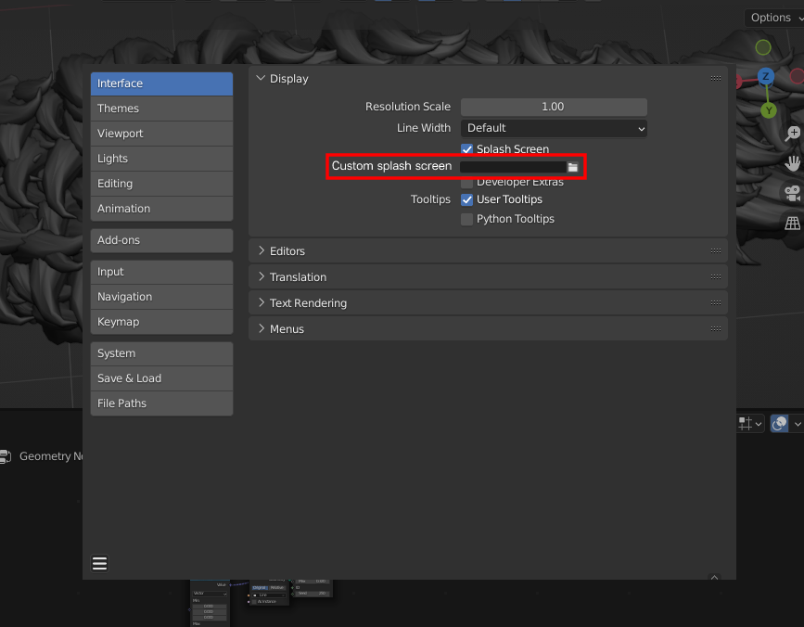The width and height of the screenshot is (804, 627).
Task: Open the Preferences hamburger menu
Action: click(x=99, y=563)
